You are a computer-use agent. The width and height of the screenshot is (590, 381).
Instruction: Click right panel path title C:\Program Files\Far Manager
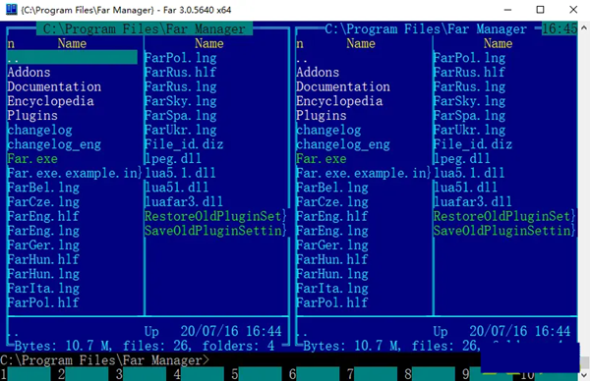[426, 28]
